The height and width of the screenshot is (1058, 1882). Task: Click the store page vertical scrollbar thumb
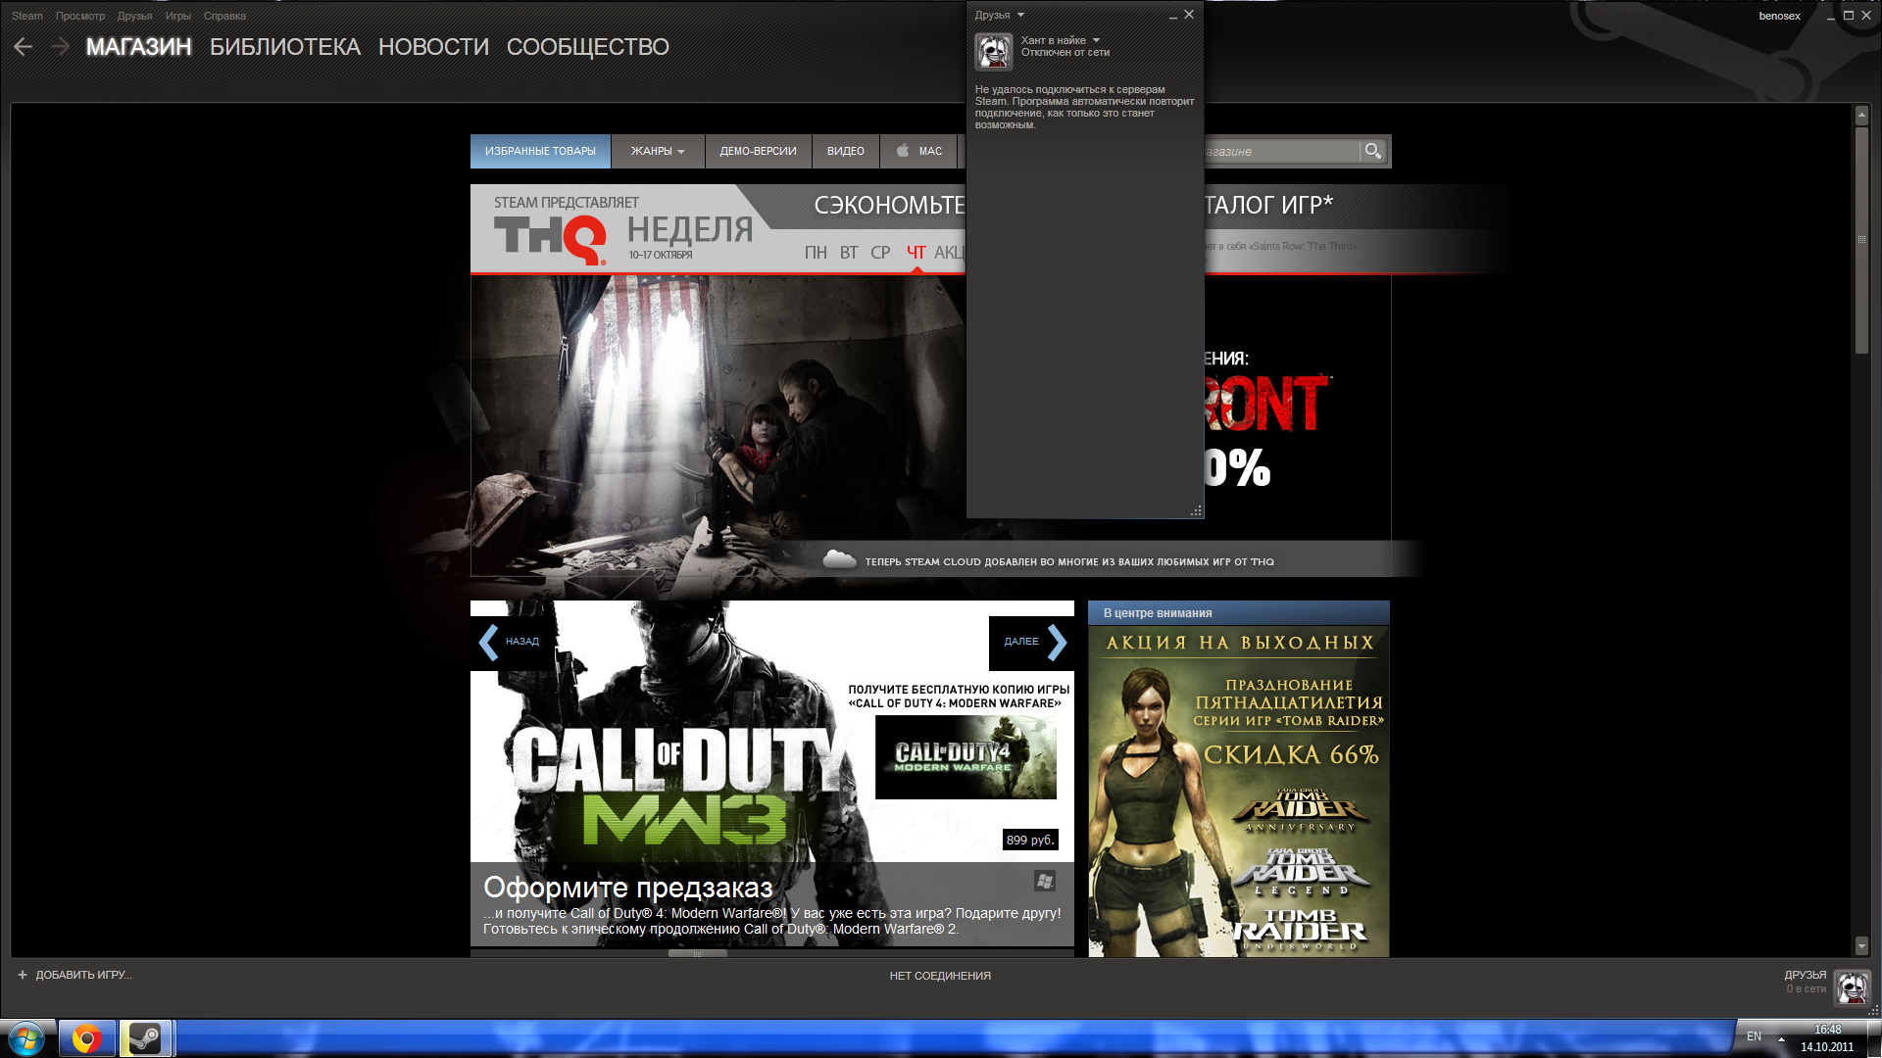[1861, 240]
